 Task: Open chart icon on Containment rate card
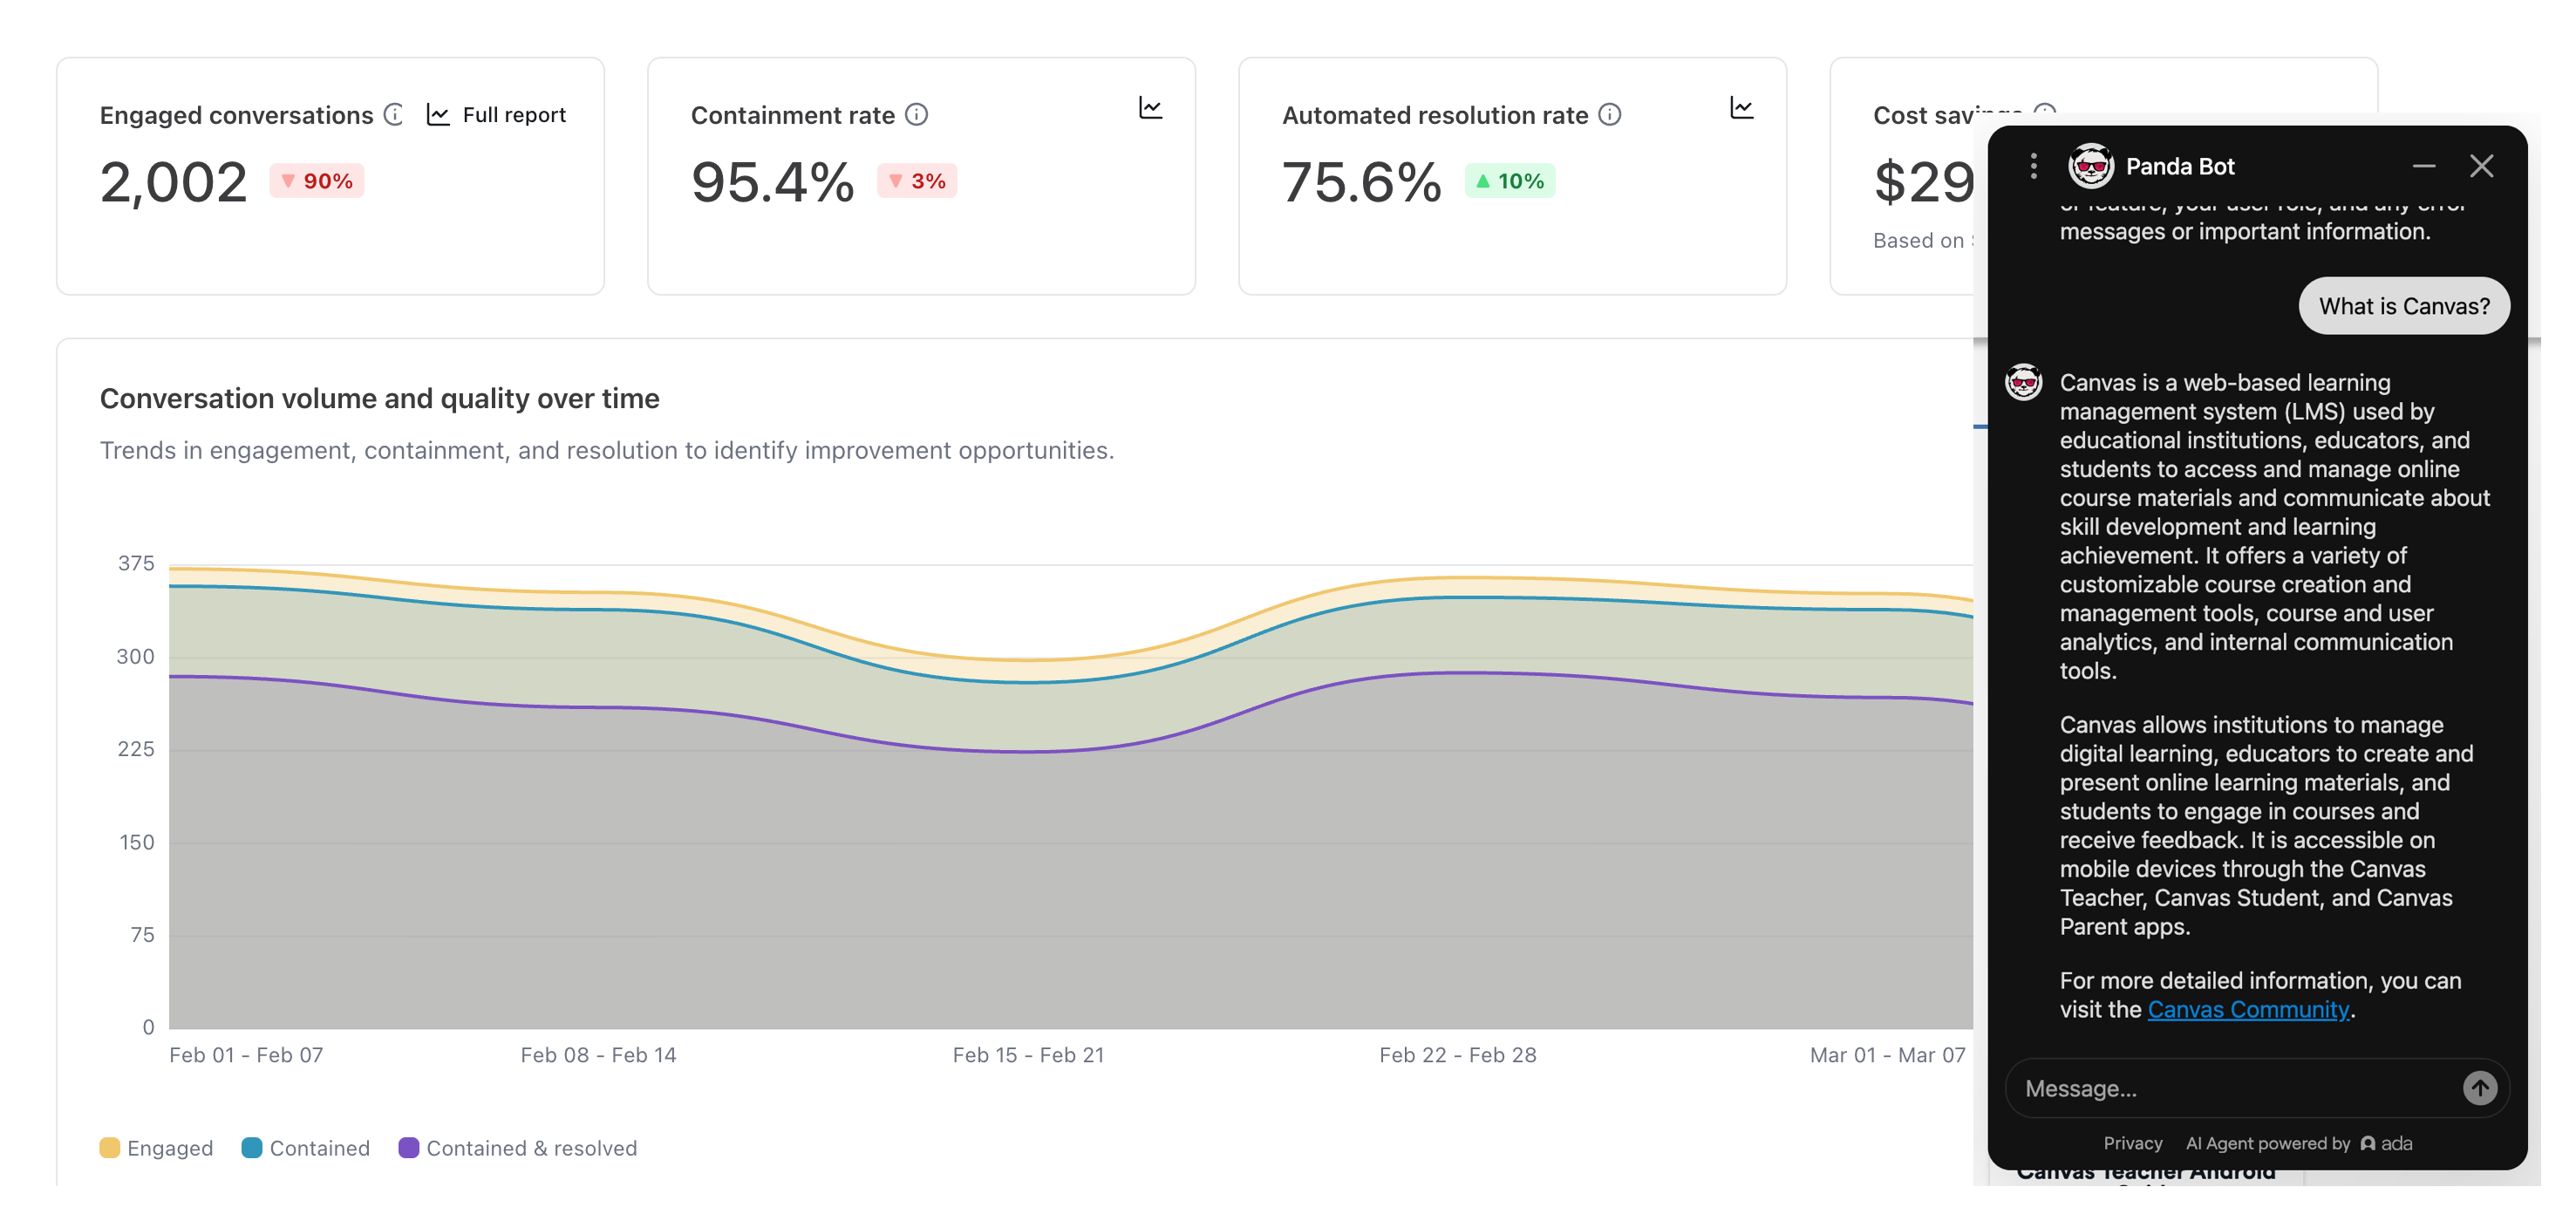click(x=1150, y=108)
